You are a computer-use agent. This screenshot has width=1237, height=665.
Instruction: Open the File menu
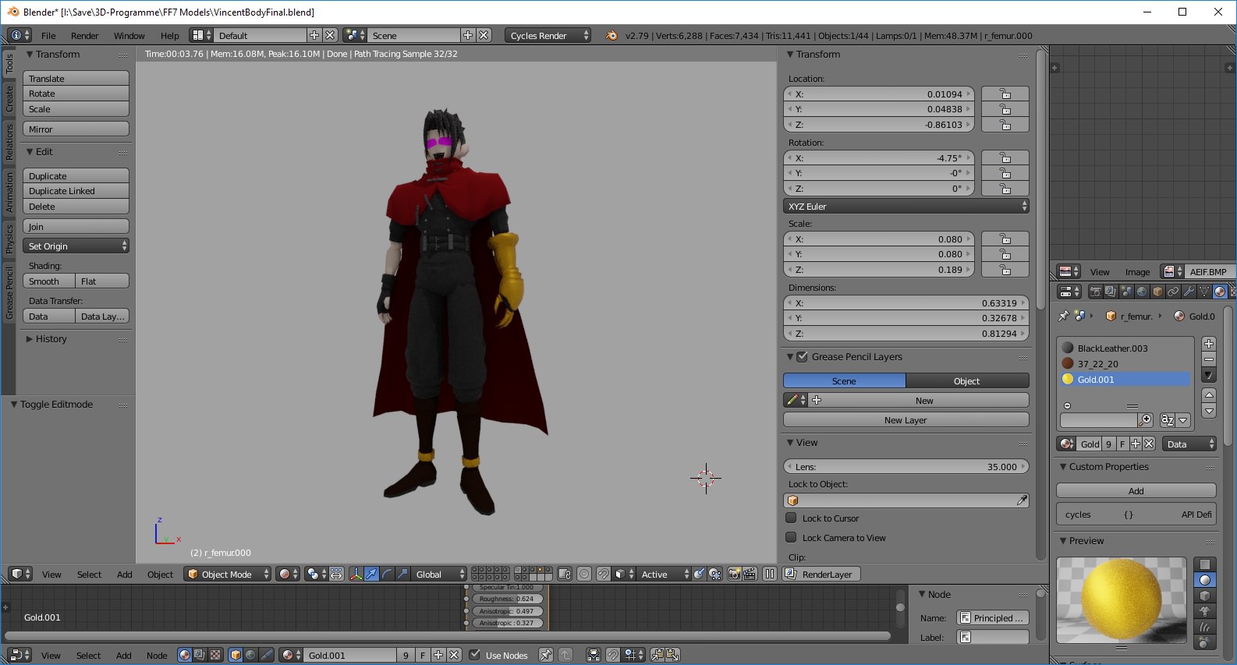(x=48, y=36)
